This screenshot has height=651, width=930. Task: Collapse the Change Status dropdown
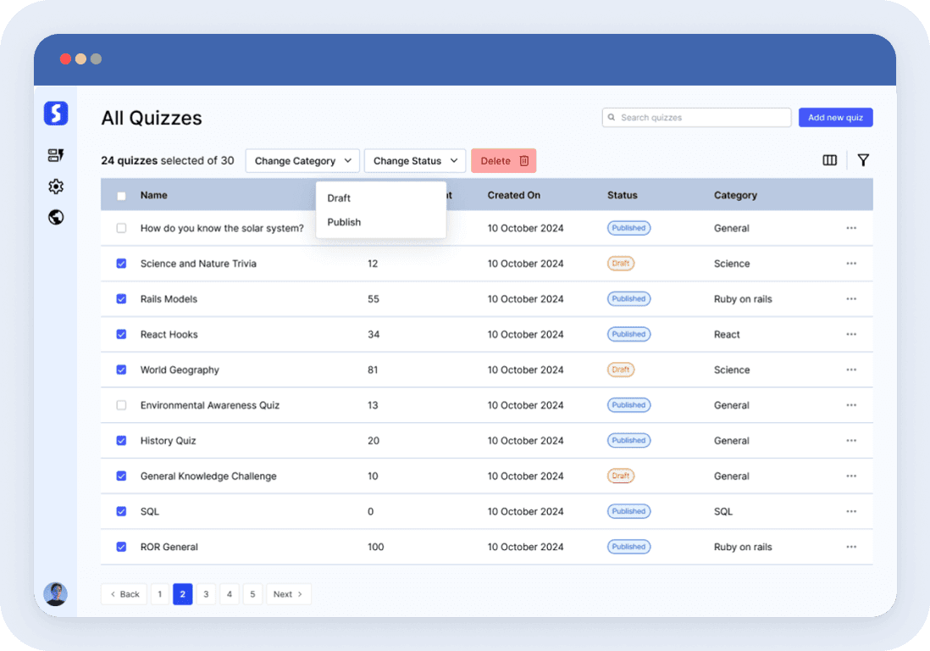[415, 161]
